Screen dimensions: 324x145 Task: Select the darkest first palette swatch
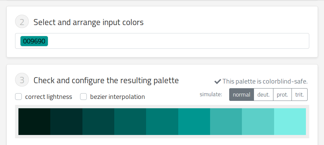pos(34,122)
